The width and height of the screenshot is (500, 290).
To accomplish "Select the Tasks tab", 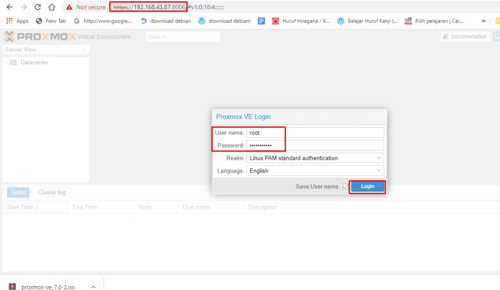I will click(18, 193).
